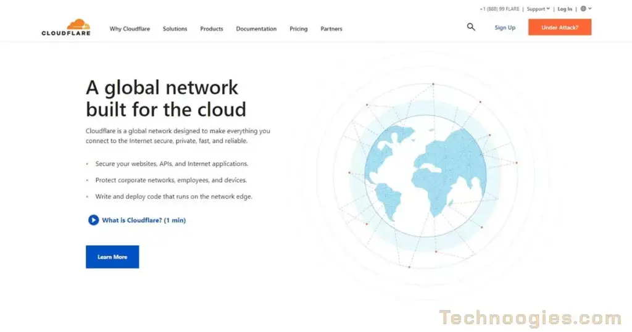The height and width of the screenshot is (332, 632).
Task: Go to Documentation
Action: pos(256,28)
